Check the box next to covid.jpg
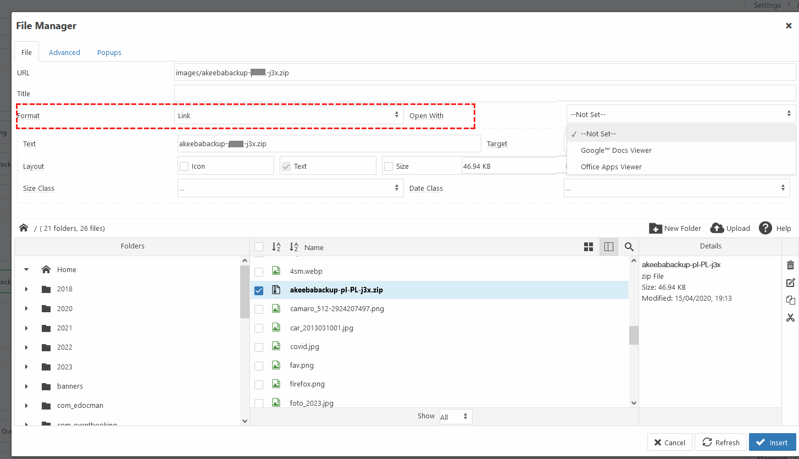This screenshot has width=799, height=459. click(x=259, y=347)
